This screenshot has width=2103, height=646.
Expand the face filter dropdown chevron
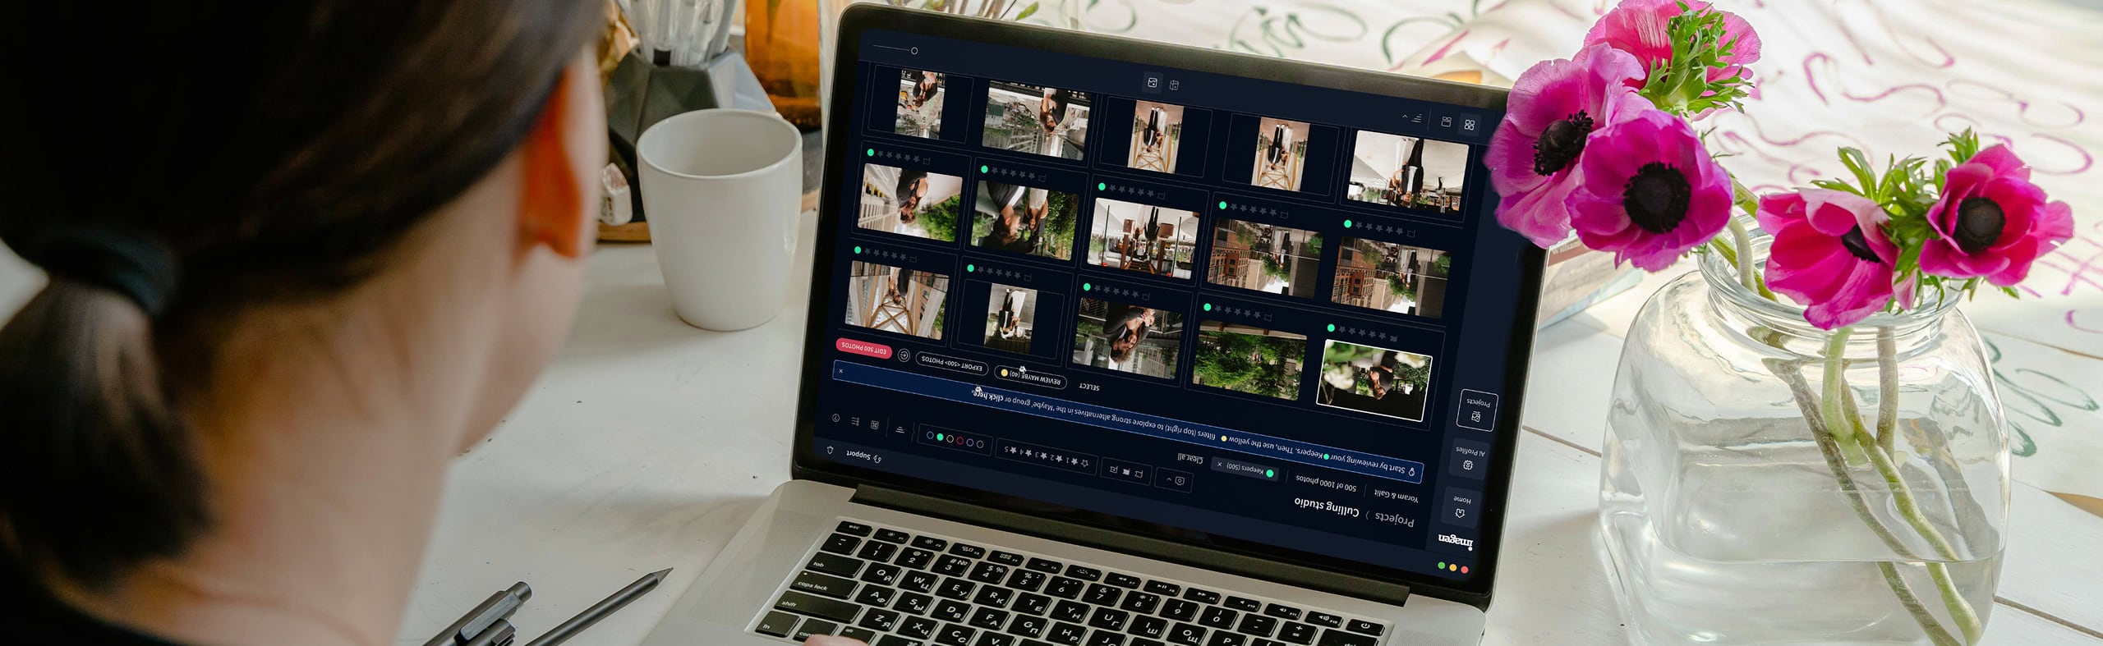(1169, 479)
